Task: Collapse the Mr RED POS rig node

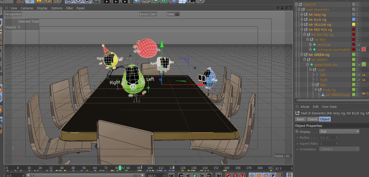Action: coord(302,30)
